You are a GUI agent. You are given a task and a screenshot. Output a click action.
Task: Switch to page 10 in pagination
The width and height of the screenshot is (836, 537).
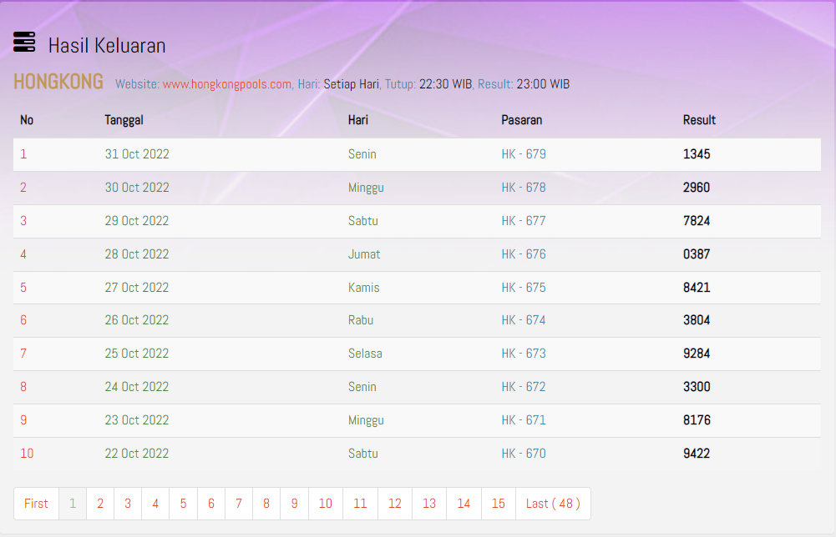(x=326, y=504)
